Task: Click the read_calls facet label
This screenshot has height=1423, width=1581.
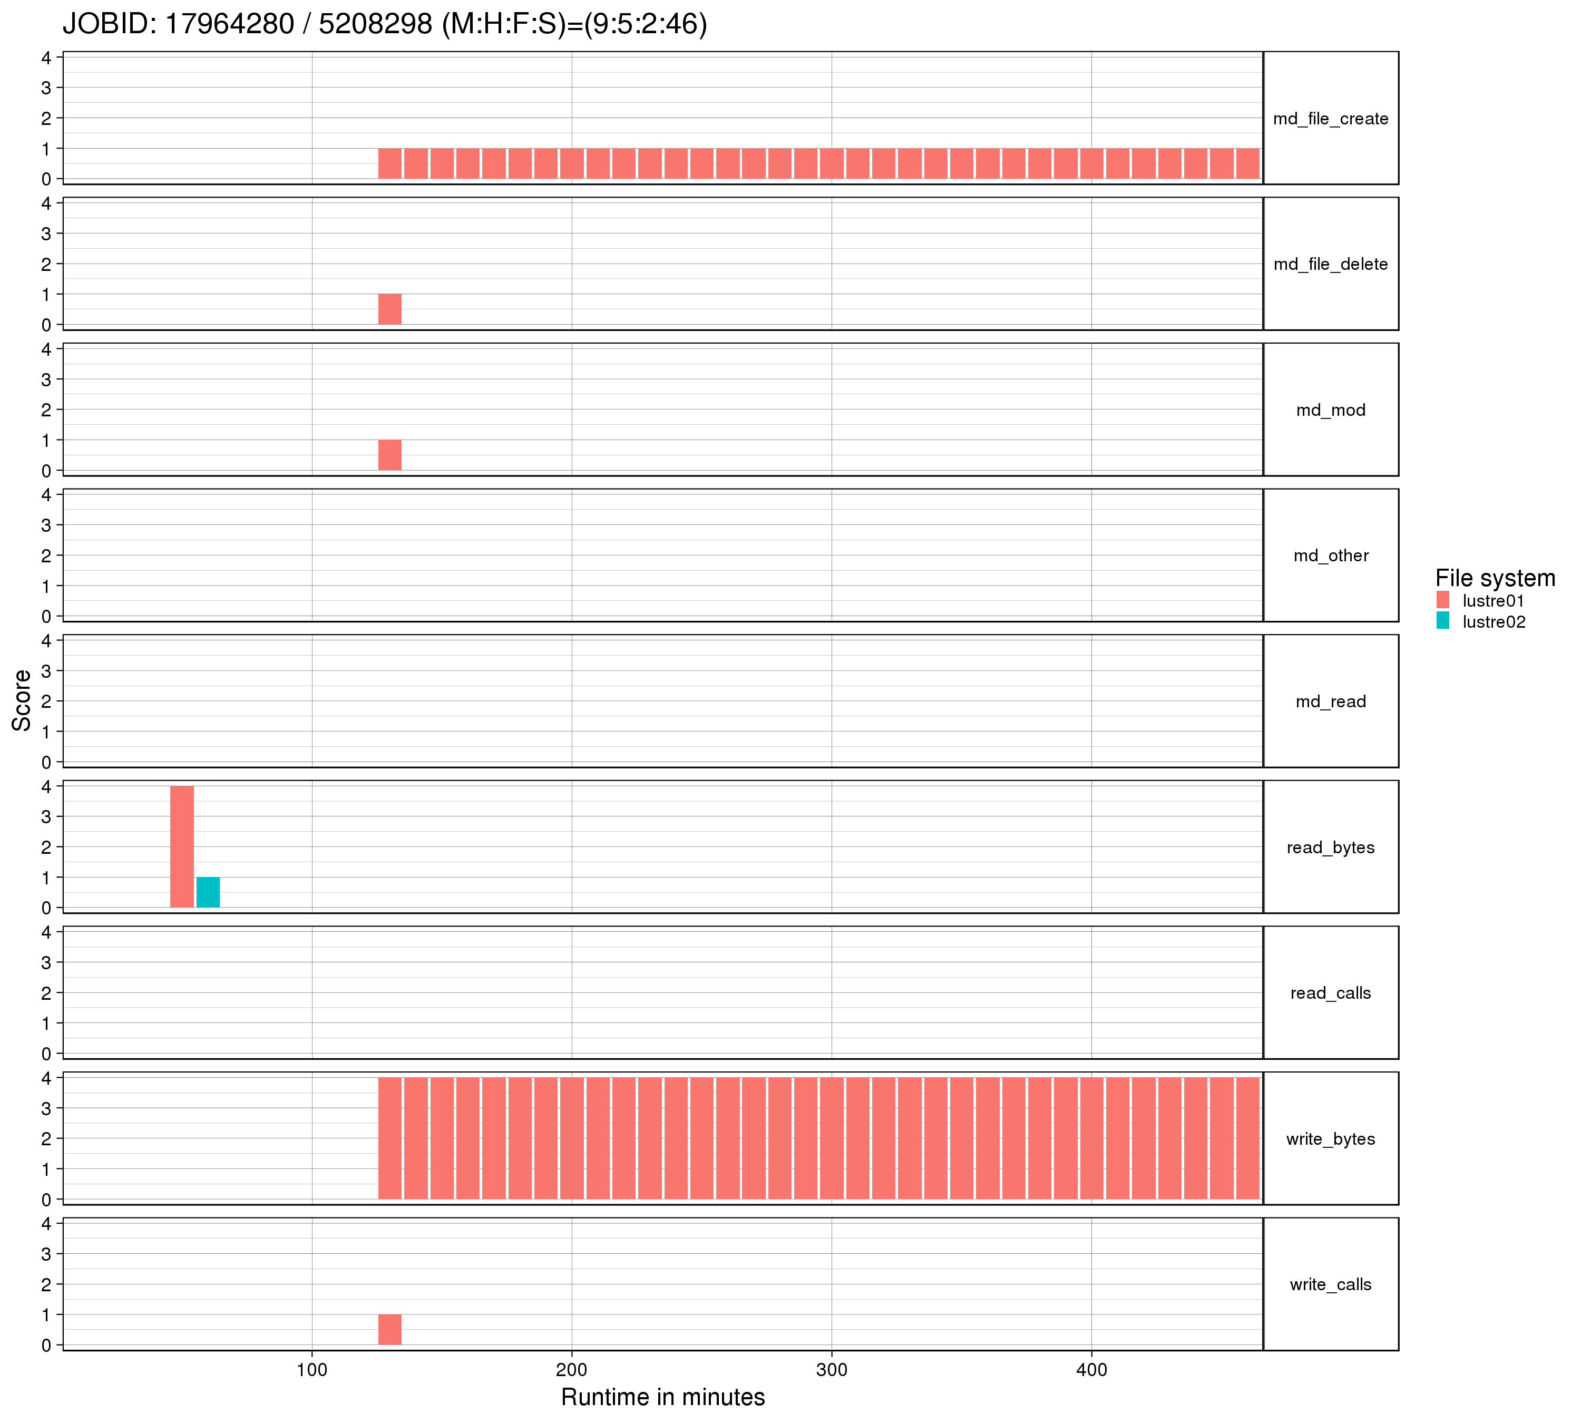Action: pyautogui.click(x=1330, y=993)
